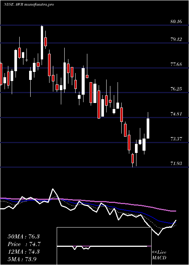
Task: Select the 76.25 price level label
Action: [177, 89]
